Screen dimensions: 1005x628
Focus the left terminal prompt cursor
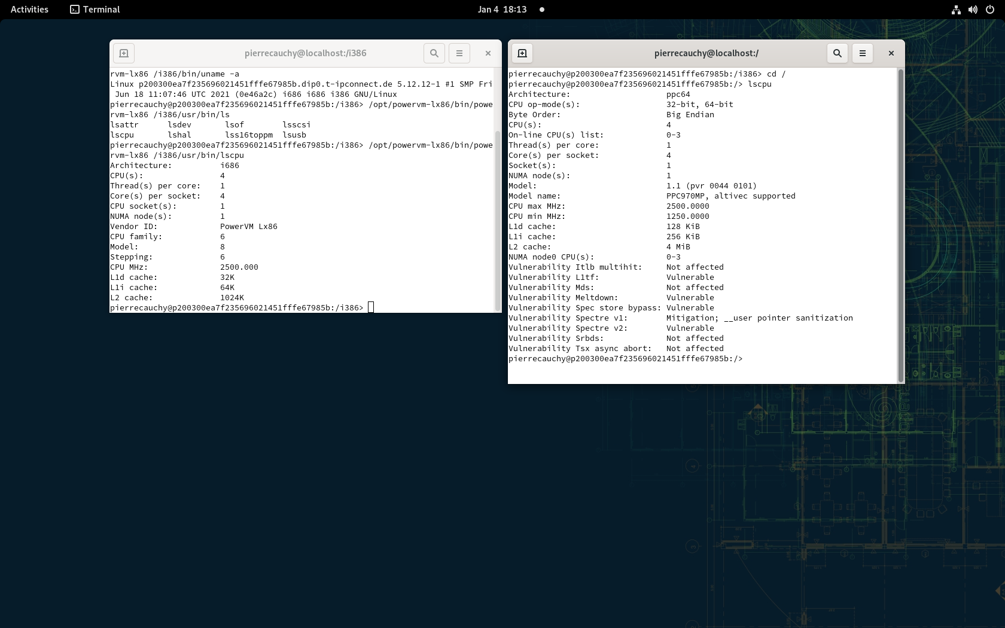(371, 307)
